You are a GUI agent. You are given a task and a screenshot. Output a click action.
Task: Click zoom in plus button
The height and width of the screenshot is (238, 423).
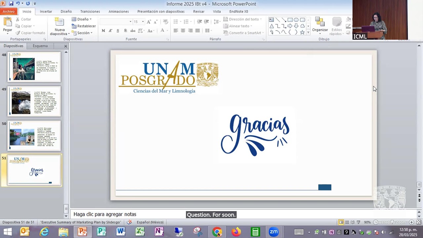pyautogui.click(x=411, y=222)
